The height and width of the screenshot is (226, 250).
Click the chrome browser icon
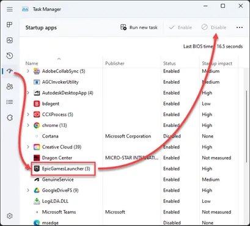(37, 125)
